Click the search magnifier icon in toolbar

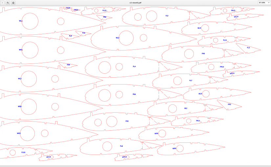(8, 2)
